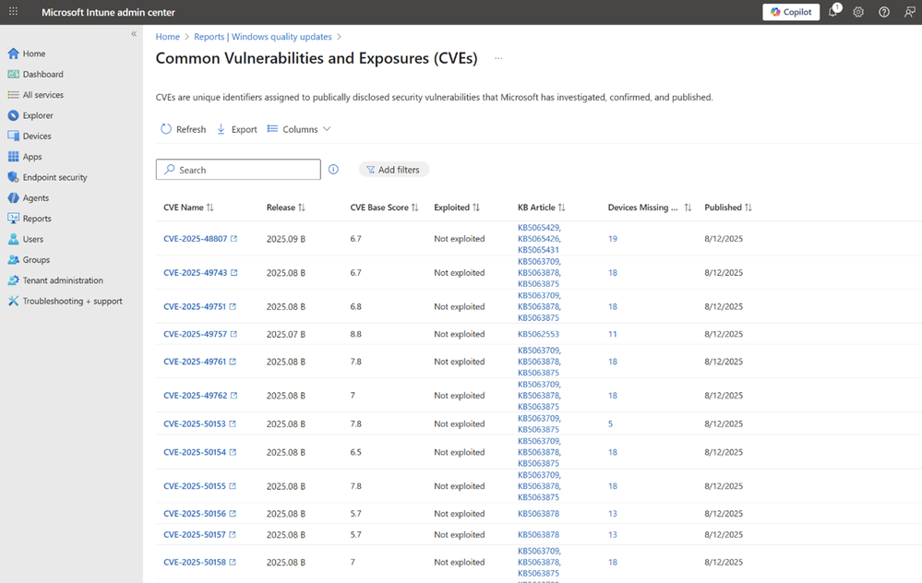Open the feedback person icon
This screenshot has height=583, width=922.
[x=909, y=12]
